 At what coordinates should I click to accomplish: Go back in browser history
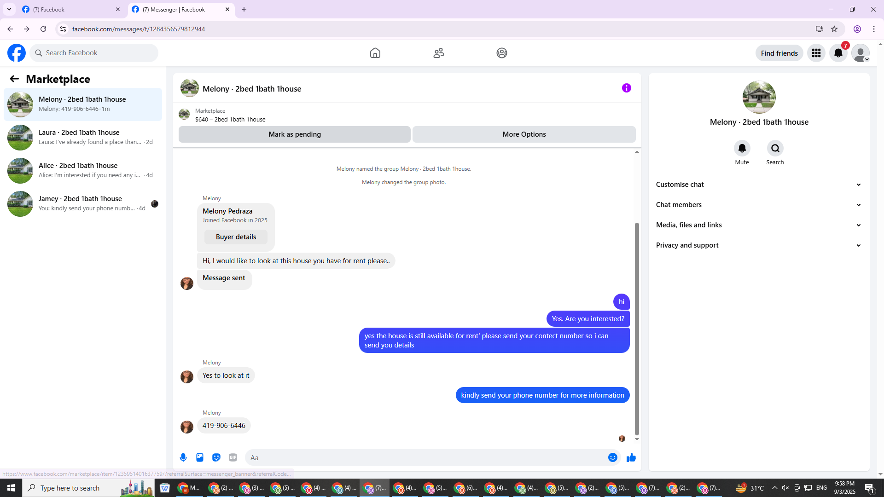(10, 29)
